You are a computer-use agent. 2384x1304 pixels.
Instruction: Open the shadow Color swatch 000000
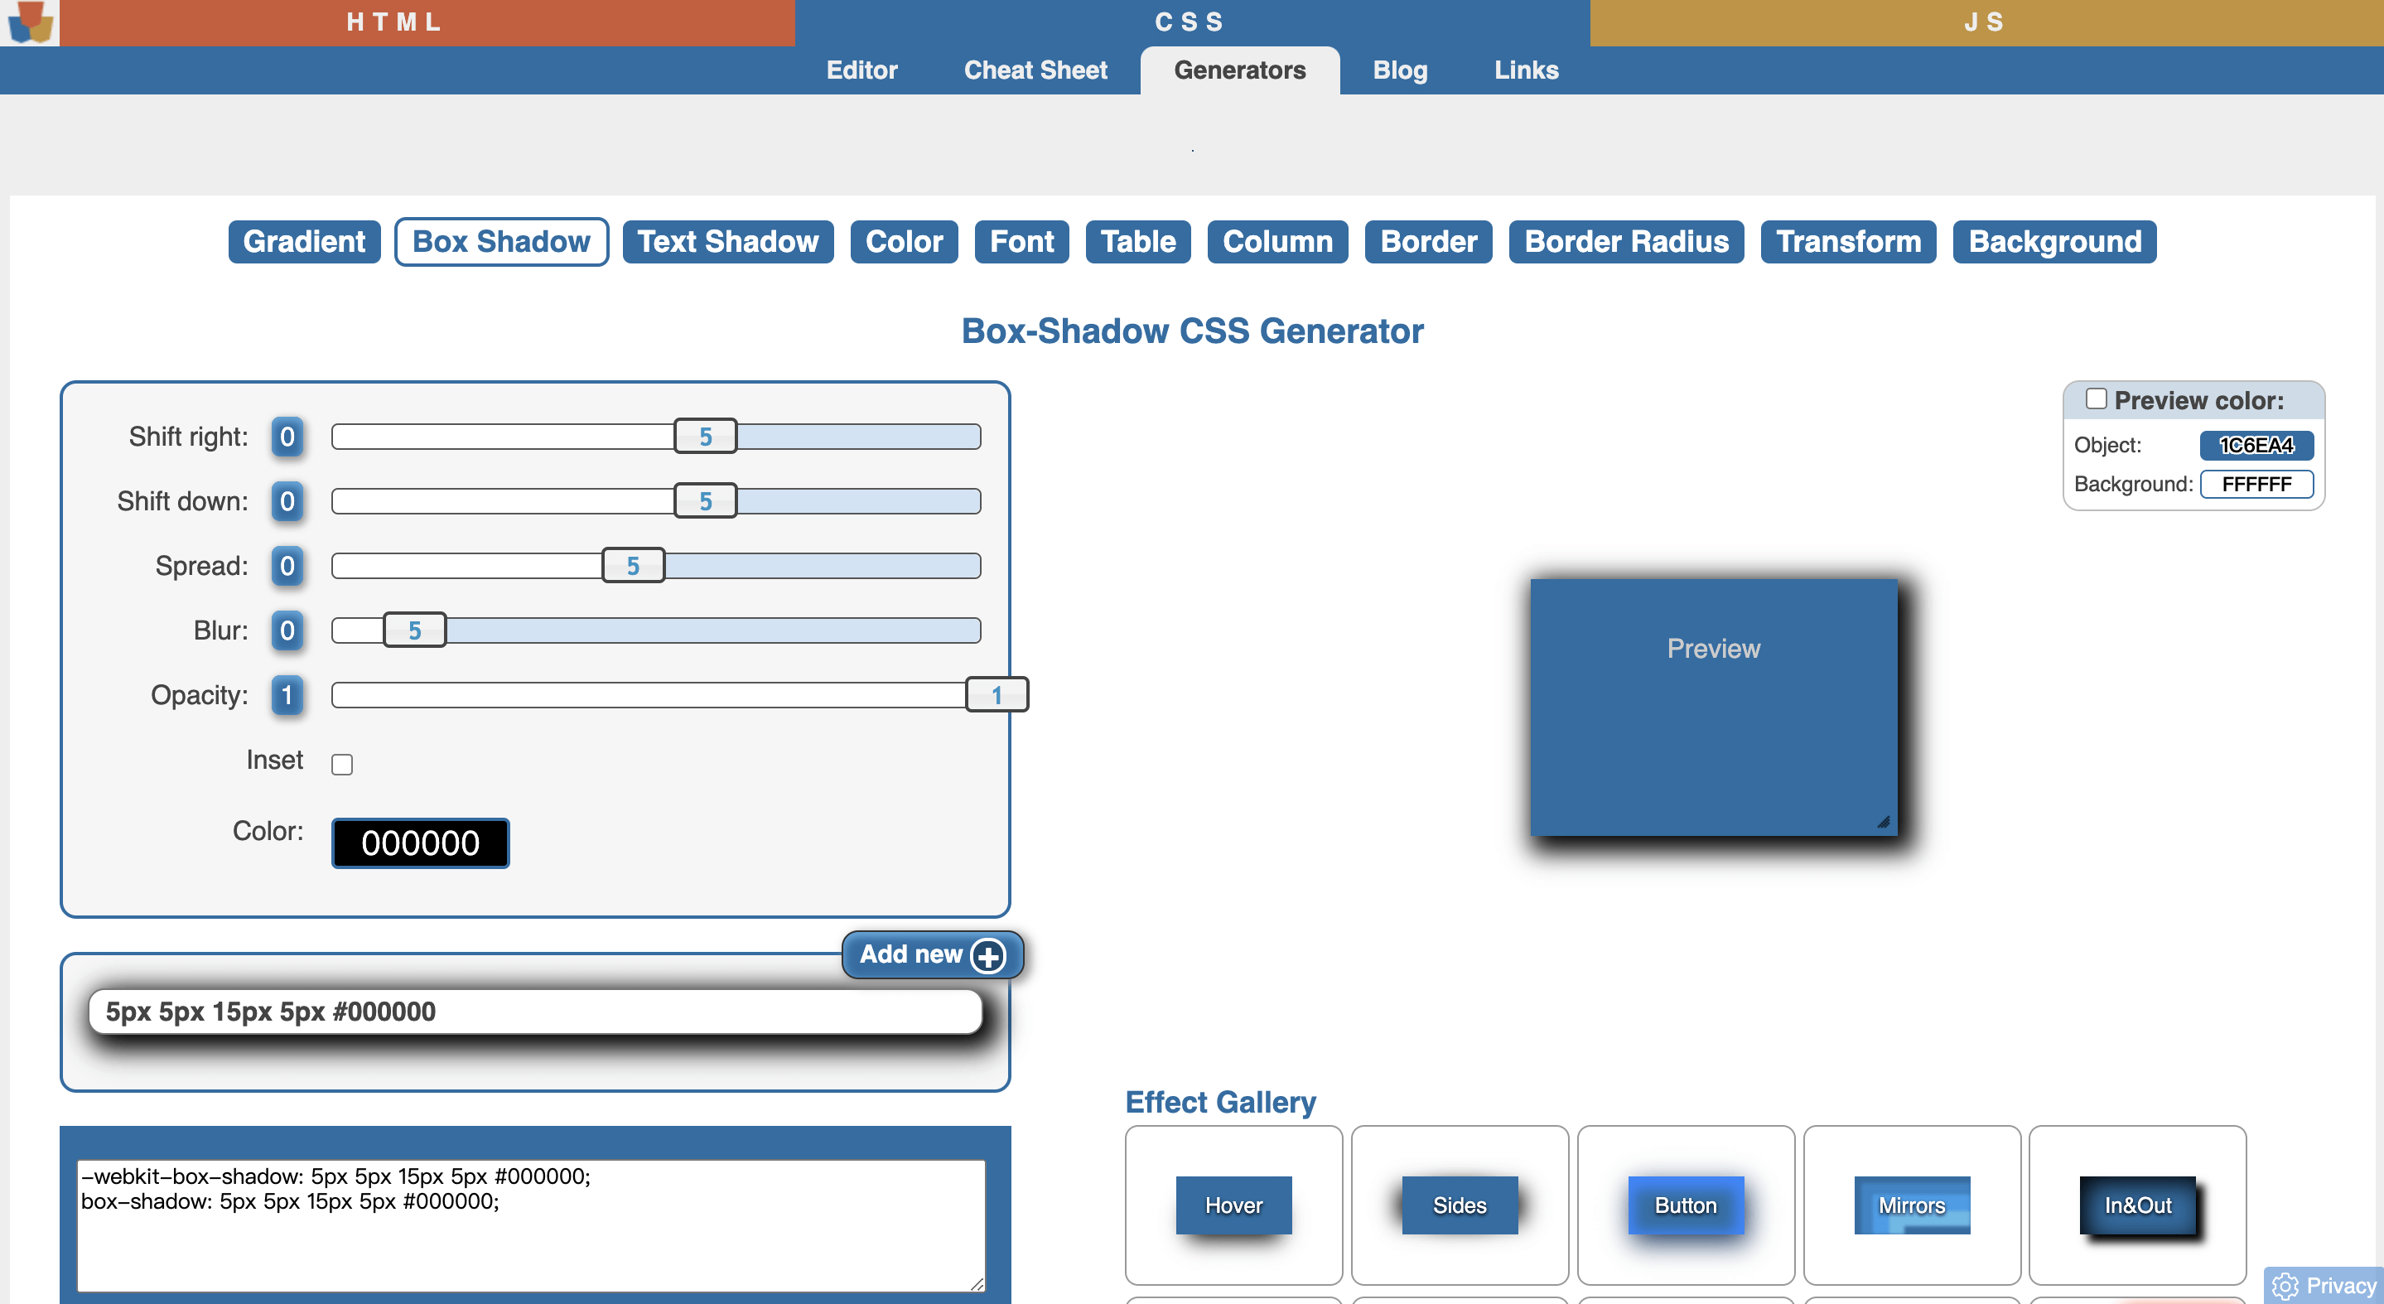(420, 843)
